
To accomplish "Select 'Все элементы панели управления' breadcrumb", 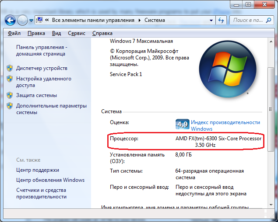I will pyautogui.click(x=93, y=20).
